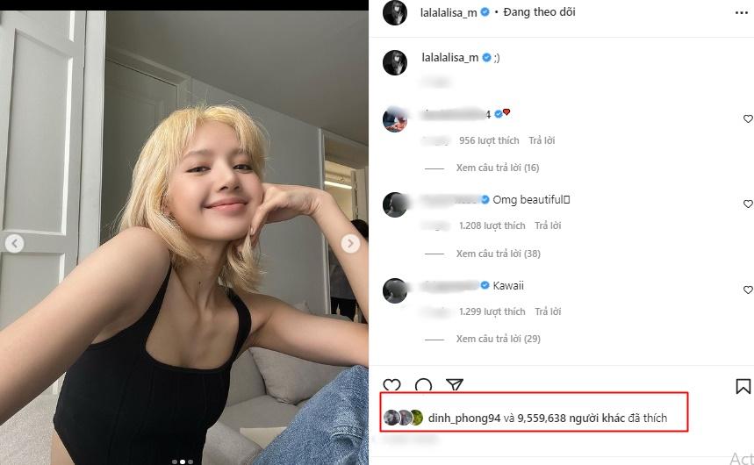Open lalalalisa_m profile in the post header

[449, 12]
